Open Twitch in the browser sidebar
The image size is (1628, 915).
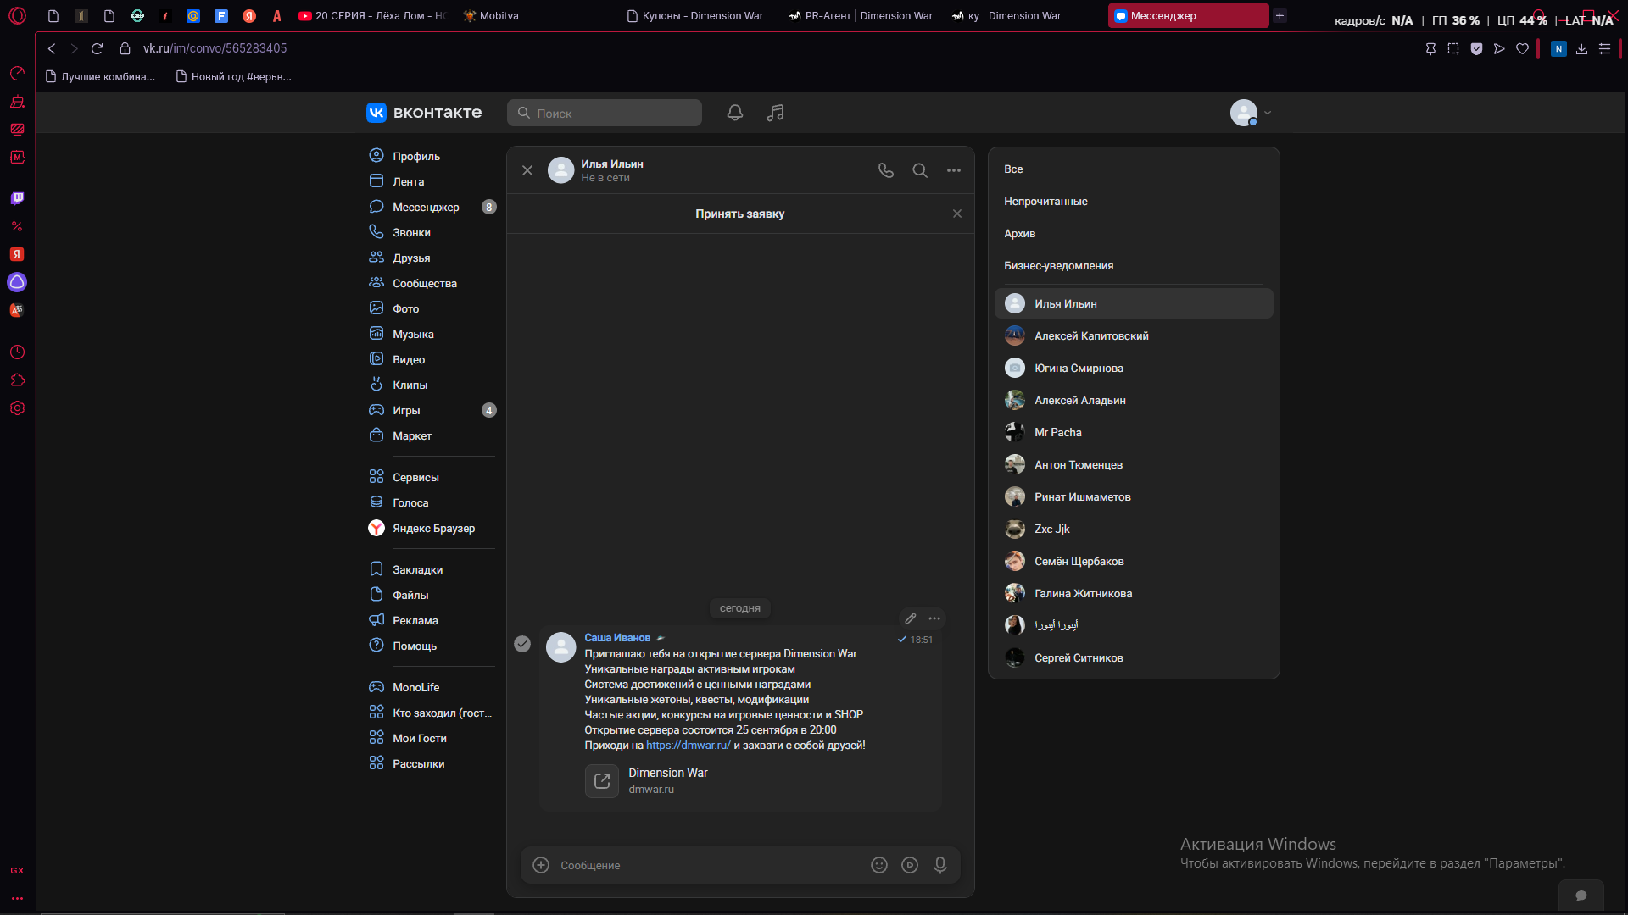17,198
